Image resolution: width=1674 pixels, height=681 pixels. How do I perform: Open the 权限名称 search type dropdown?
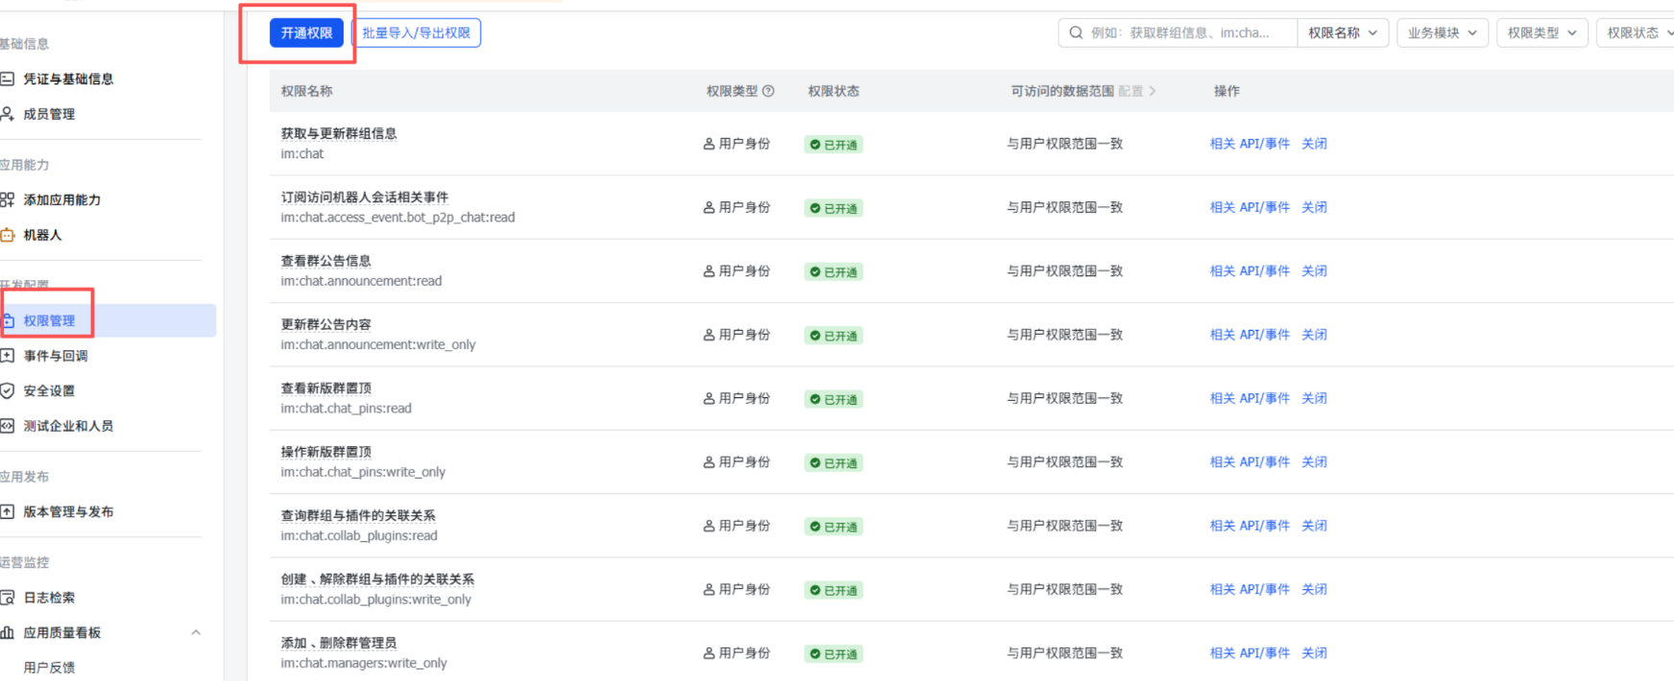[x=1342, y=33]
